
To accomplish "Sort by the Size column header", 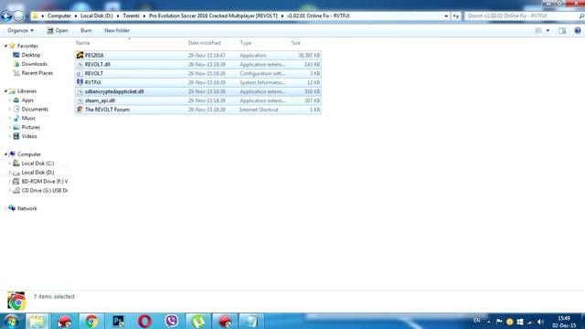I will coord(296,43).
